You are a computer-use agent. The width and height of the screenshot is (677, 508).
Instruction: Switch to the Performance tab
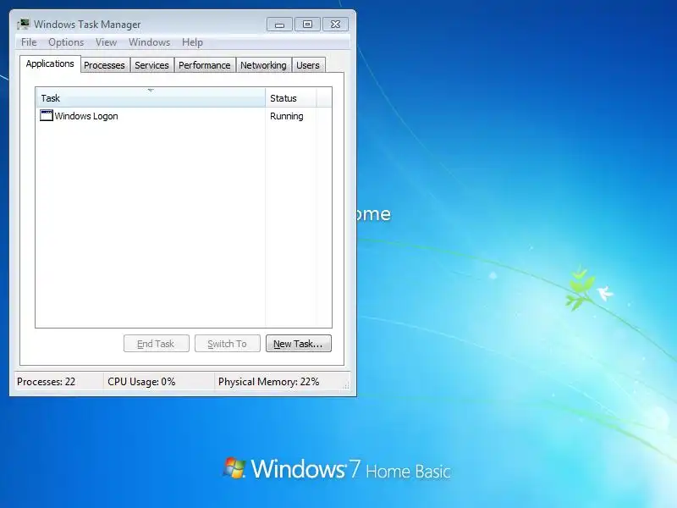click(x=205, y=65)
